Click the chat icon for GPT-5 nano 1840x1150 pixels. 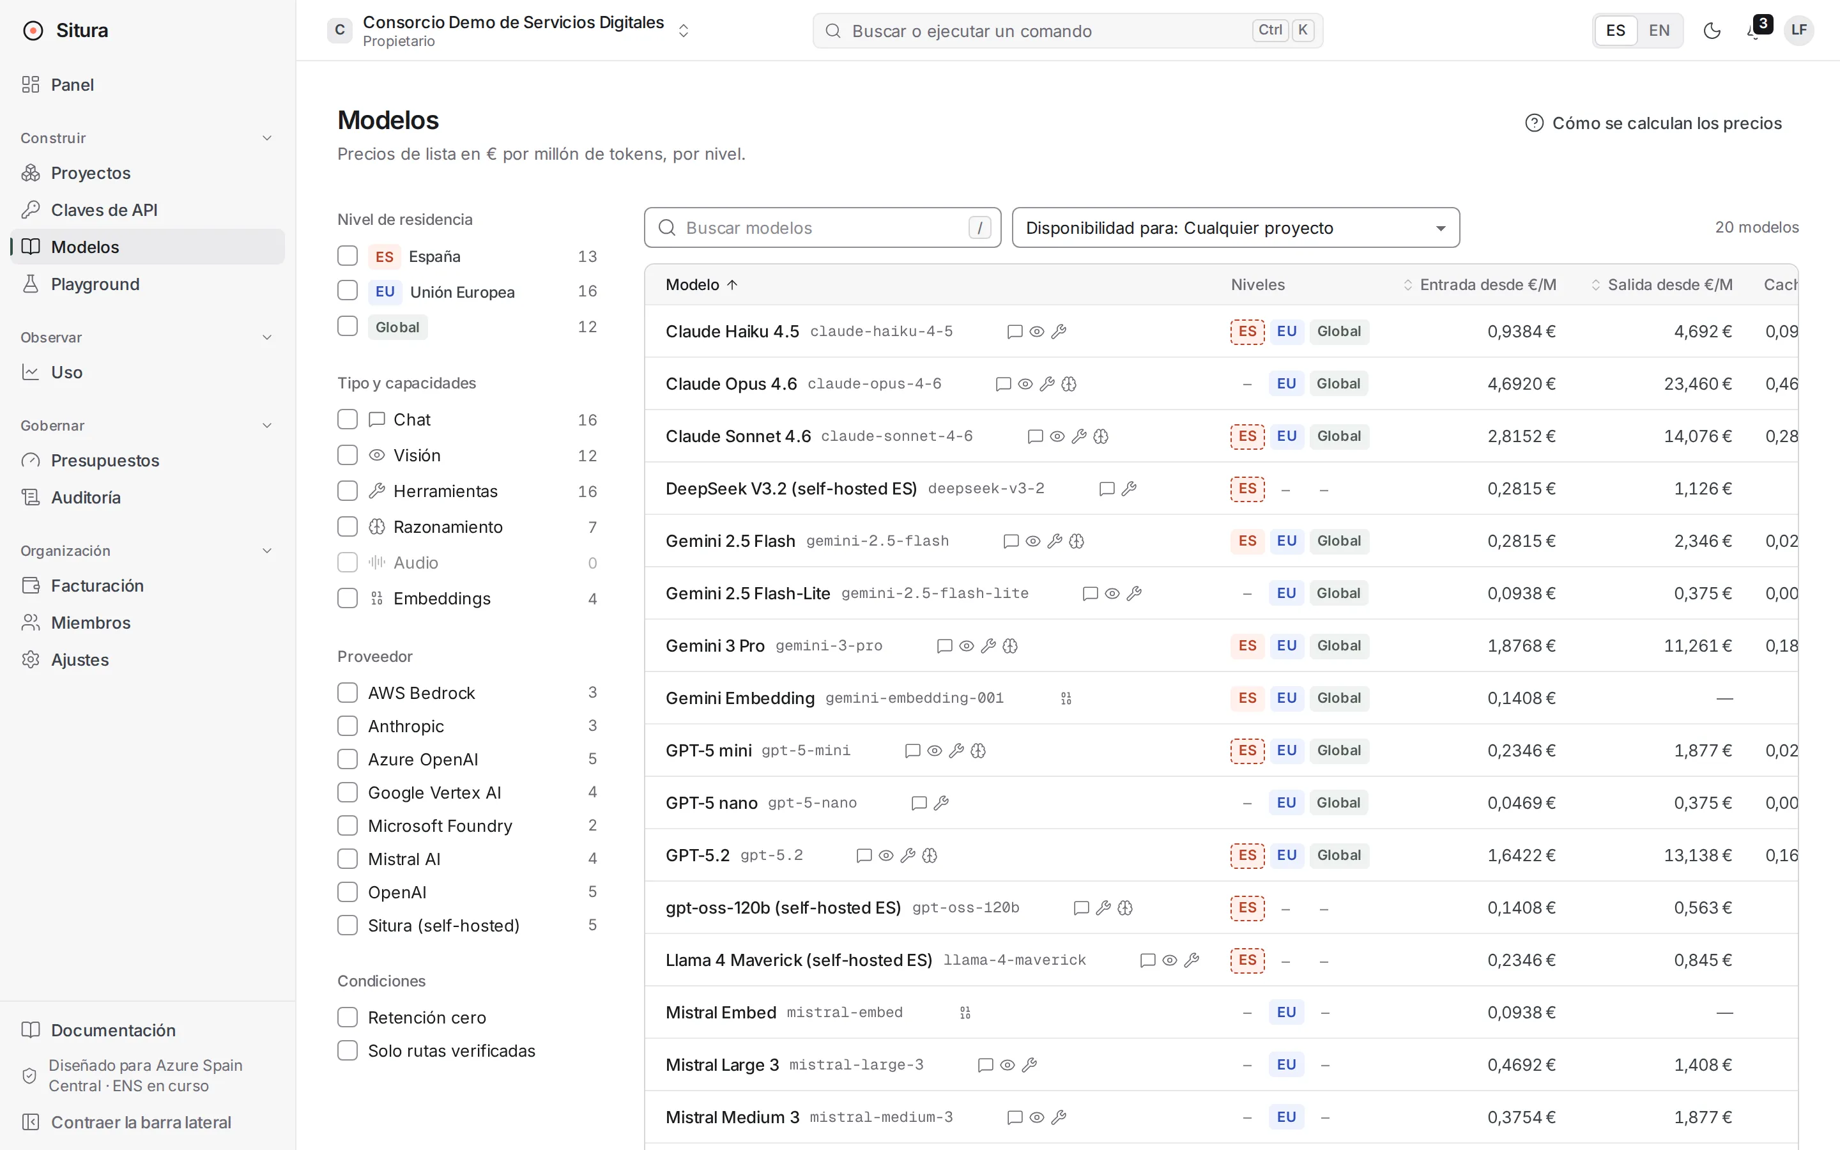[919, 803]
